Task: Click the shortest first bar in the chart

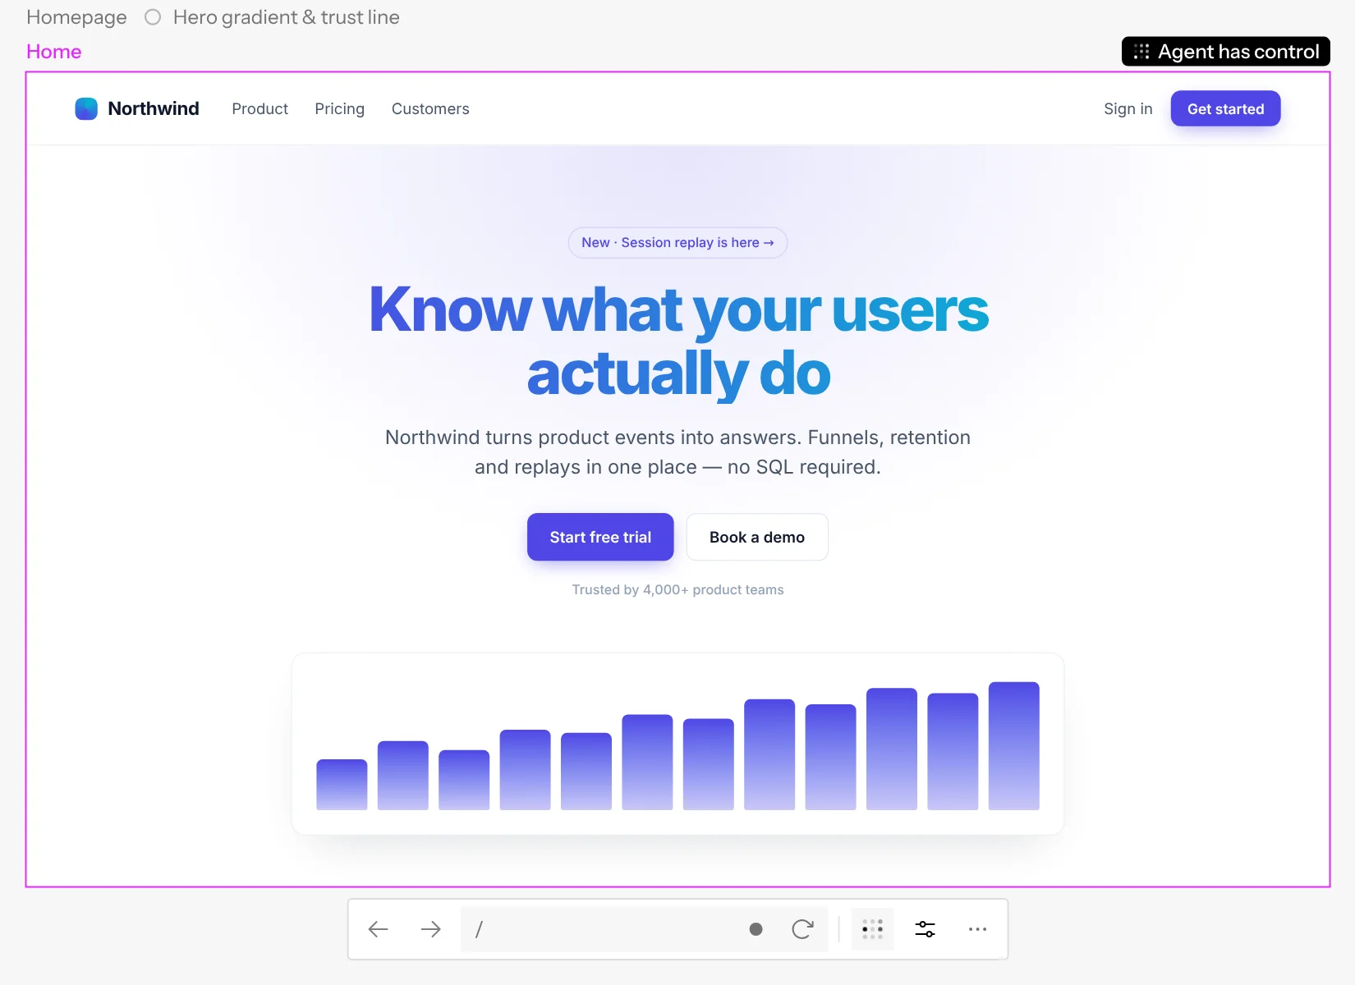Action: tap(342, 785)
